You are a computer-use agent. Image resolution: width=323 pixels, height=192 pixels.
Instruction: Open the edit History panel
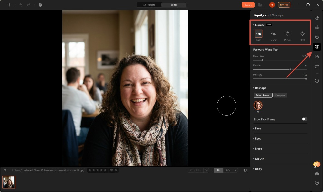[x=317, y=80]
